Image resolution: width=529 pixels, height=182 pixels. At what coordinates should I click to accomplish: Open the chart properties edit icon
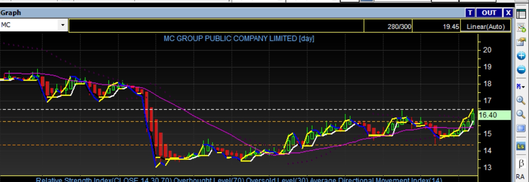pyautogui.click(x=521, y=42)
